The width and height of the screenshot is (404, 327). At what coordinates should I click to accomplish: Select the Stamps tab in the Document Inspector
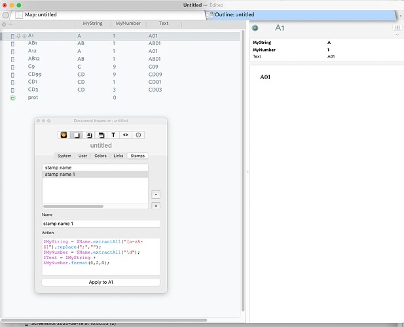coord(138,156)
